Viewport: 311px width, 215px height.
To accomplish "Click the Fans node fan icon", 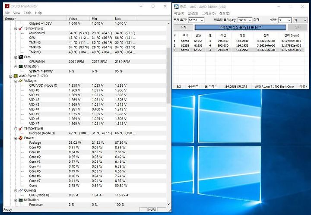I will pos(21,57).
